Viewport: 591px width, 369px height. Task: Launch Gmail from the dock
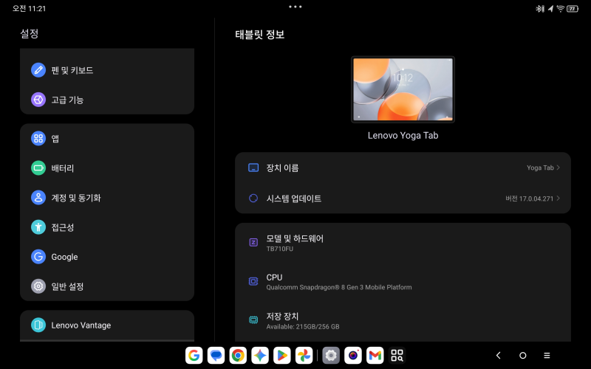tap(375, 355)
